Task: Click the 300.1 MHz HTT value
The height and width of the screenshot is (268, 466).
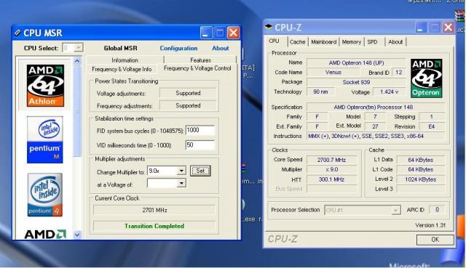Action: pos(331,179)
